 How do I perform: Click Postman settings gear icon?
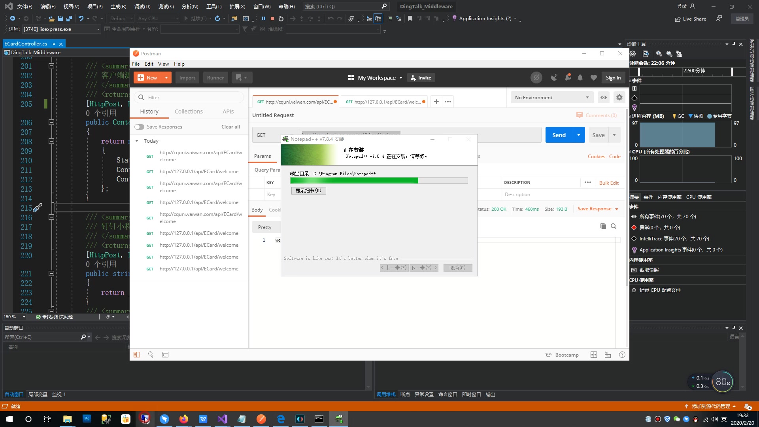pos(619,97)
